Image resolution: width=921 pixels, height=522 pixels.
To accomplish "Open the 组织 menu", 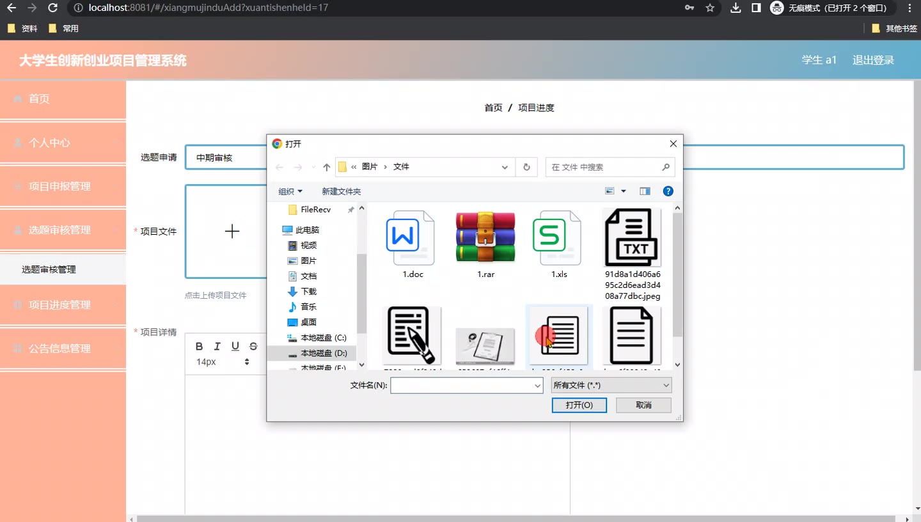I will click(290, 191).
